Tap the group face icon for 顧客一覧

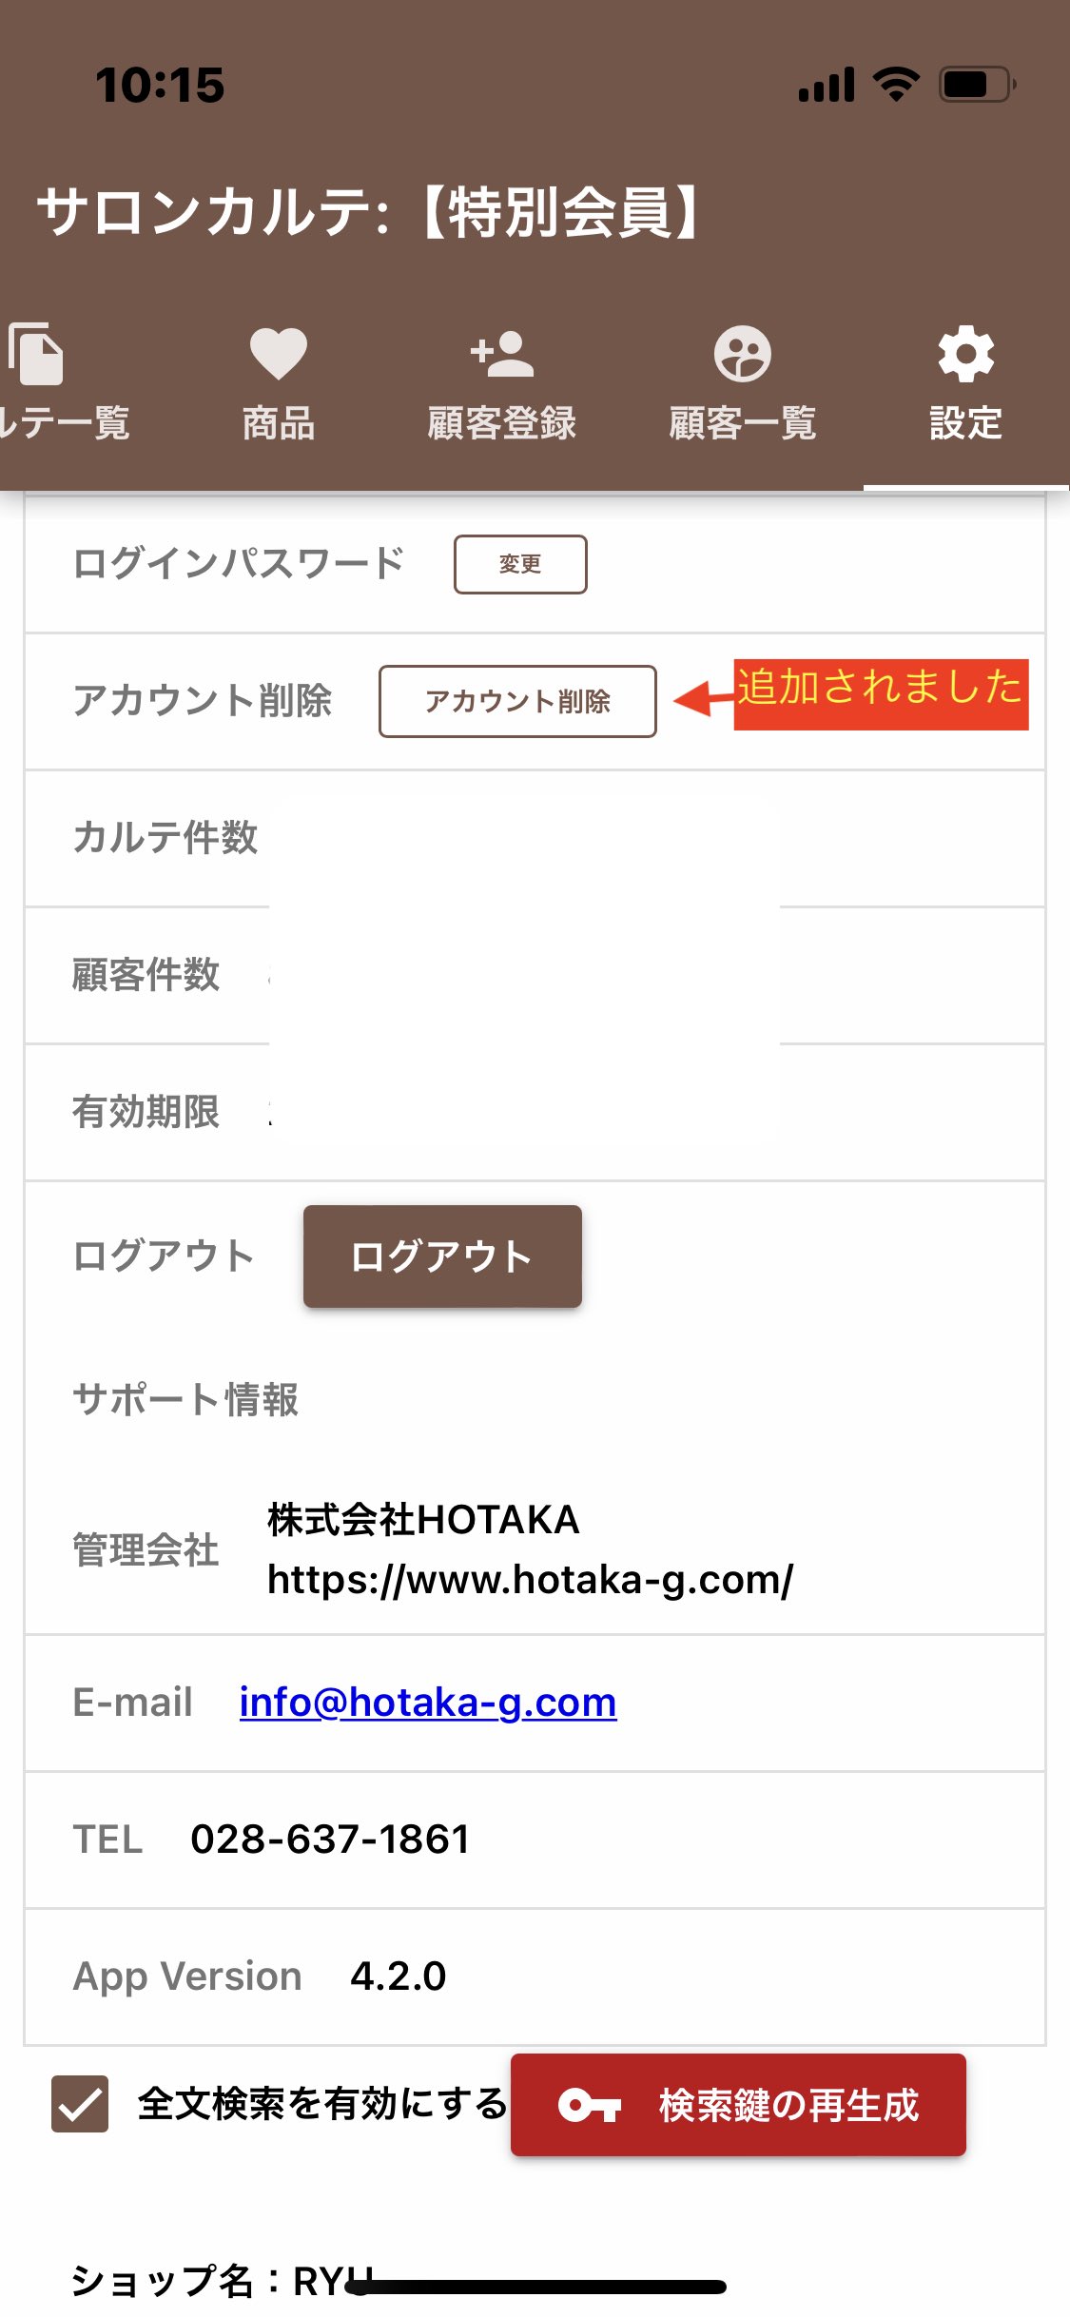point(743,354)
